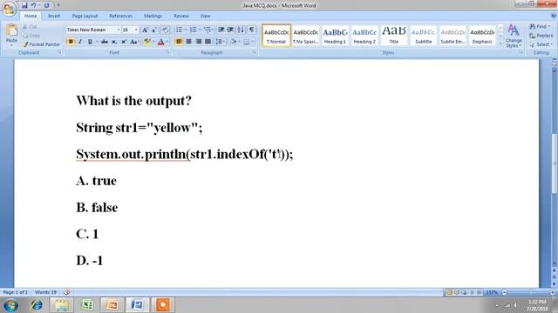Open the Page Layout tab
This screenshot has height=313, width=558.
85,16
